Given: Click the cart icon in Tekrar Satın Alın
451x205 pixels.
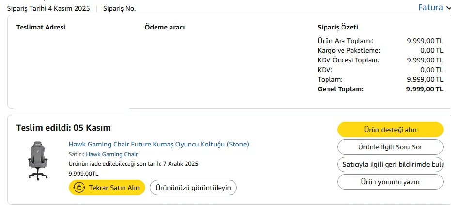Looking at the screenshot, I should (79, 188).
